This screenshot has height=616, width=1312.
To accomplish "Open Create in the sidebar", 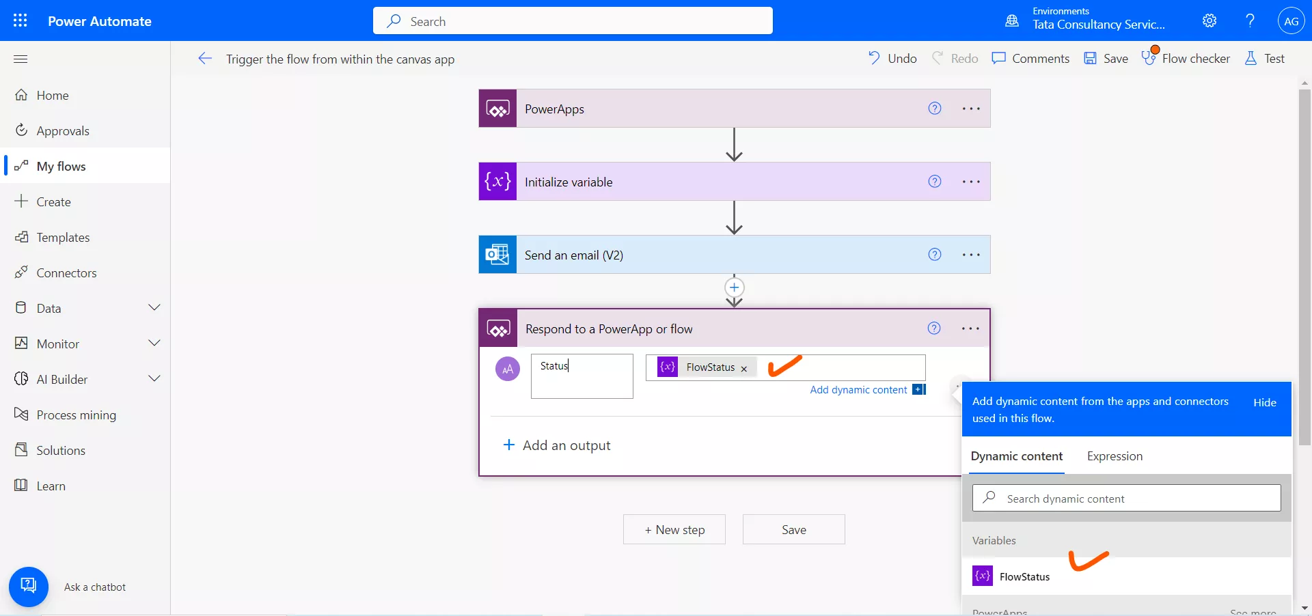I will click(x=85, y=202).
